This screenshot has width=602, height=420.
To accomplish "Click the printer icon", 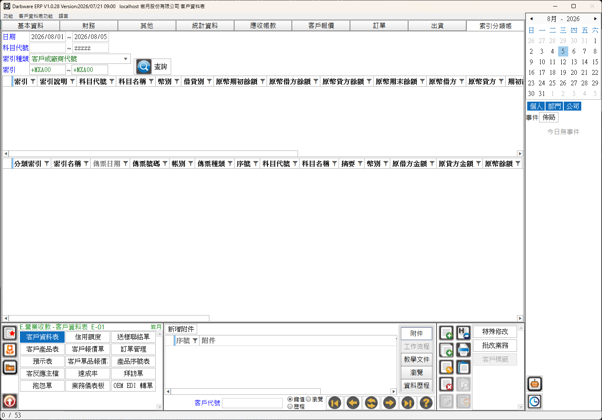I will pyautogui.click(x=463, y=350).
